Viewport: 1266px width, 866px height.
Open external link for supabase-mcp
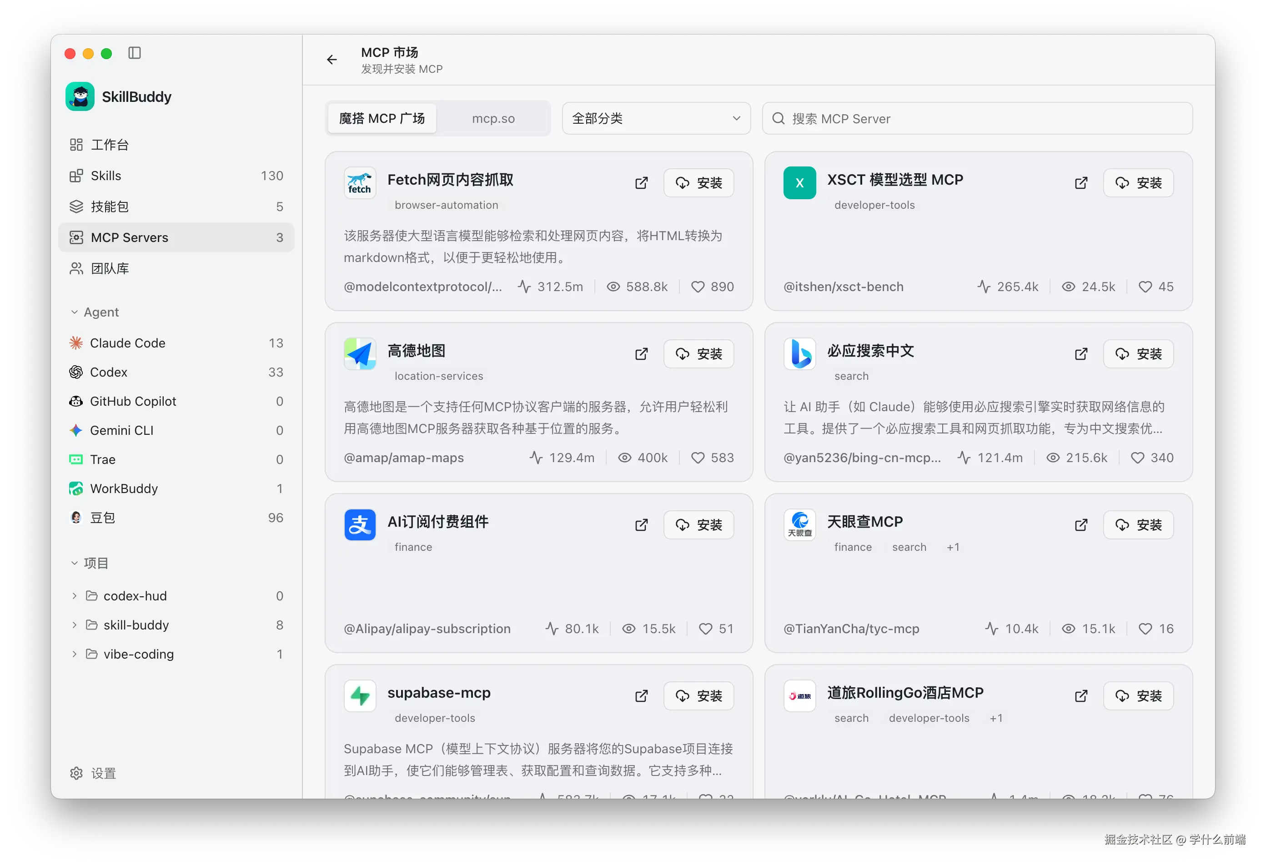(x=642, y=696)
